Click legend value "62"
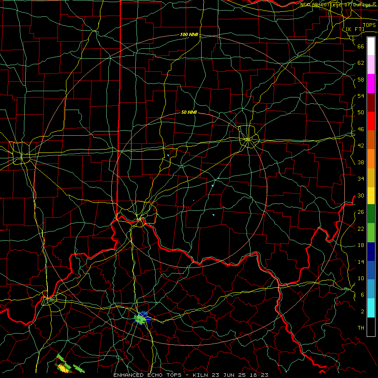 (361, 63)
